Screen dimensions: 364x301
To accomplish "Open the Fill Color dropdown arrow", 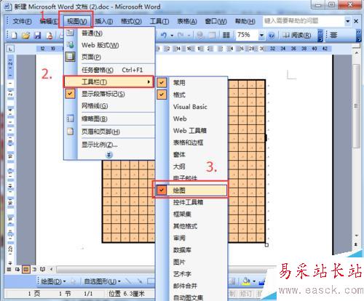I will (x=254, y=281).
